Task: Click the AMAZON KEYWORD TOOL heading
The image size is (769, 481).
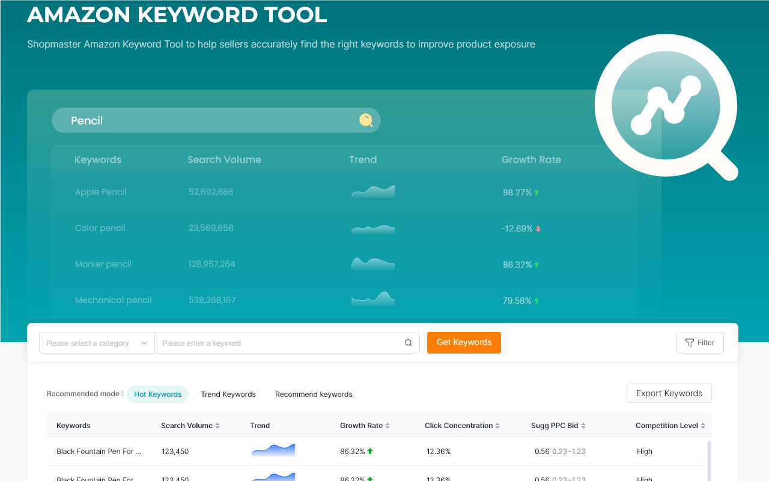Action: click(x=177, y=15)
